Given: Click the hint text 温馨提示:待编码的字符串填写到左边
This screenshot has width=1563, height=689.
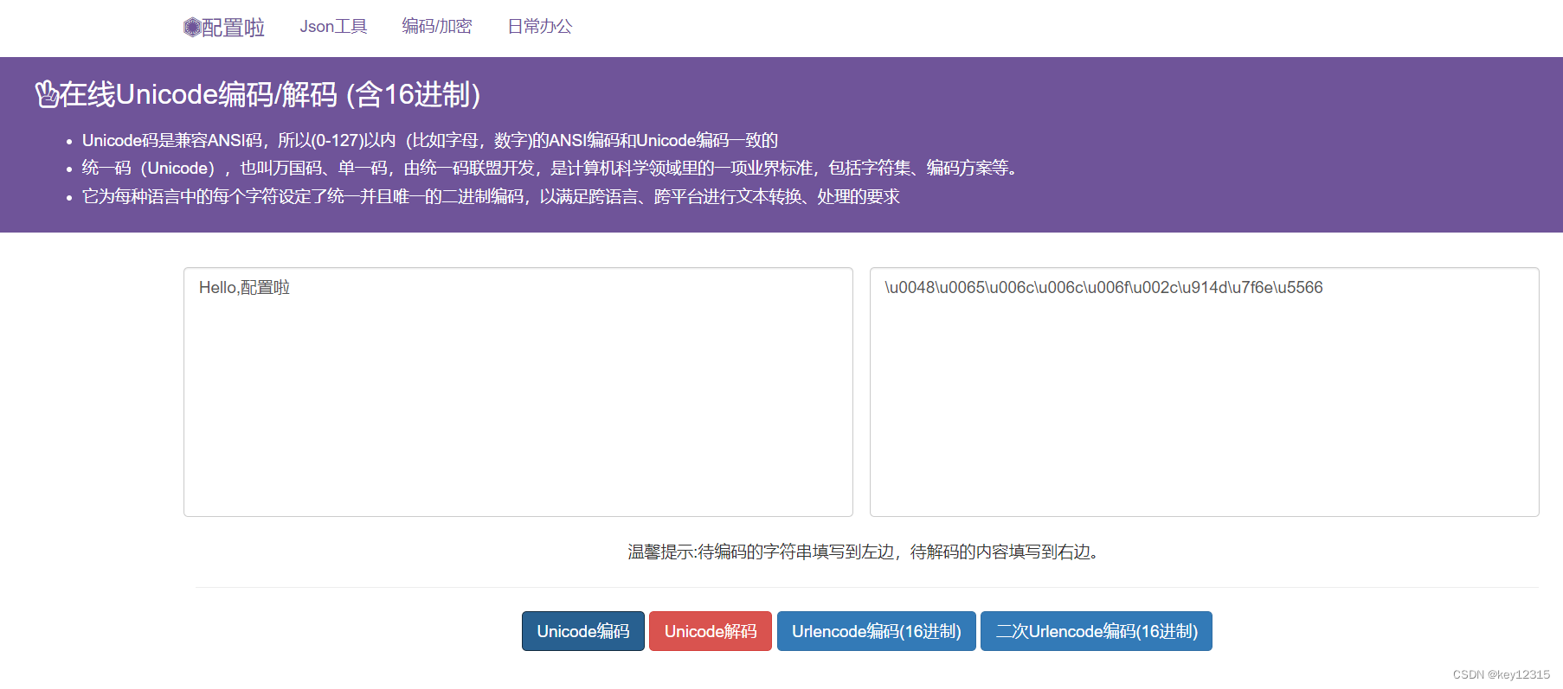Looking at the screenshot, I should click(x=866, y=552).
